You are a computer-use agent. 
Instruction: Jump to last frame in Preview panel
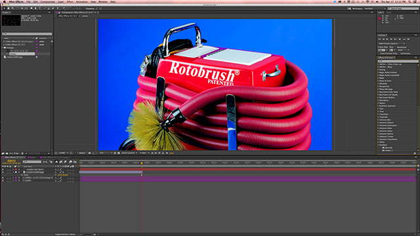pos(395,39)
